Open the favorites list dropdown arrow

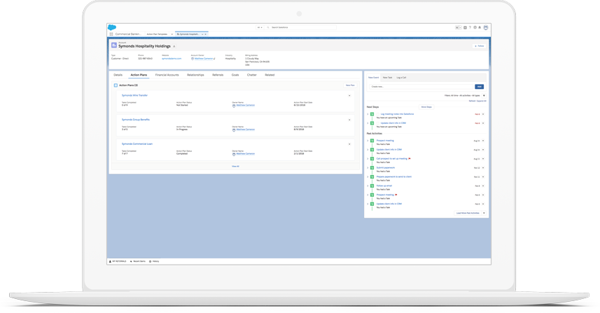(461, 27)
